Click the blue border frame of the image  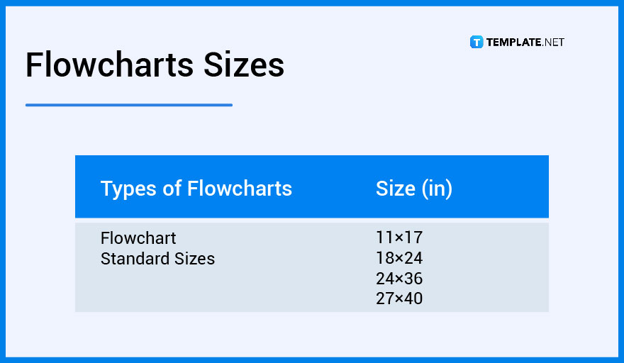click(x=312, y=2)
